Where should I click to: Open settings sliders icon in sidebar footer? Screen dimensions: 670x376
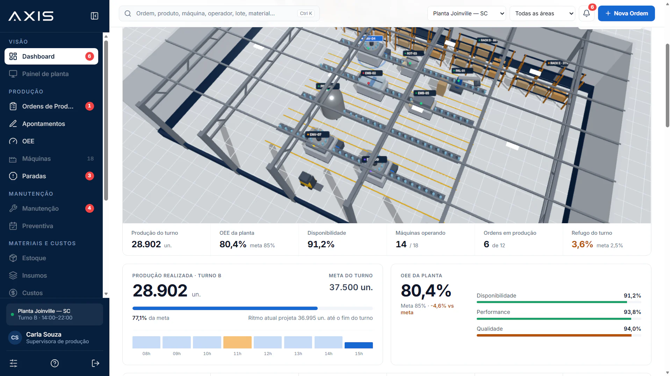14,363
